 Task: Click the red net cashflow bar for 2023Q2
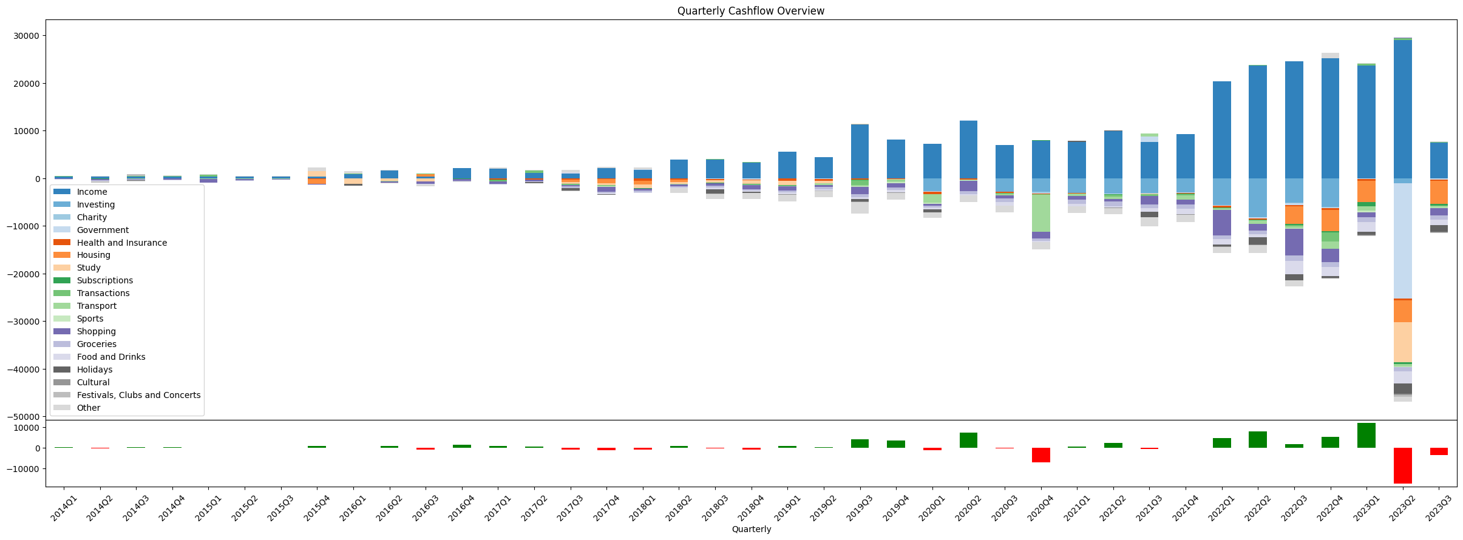[1402, 465]
